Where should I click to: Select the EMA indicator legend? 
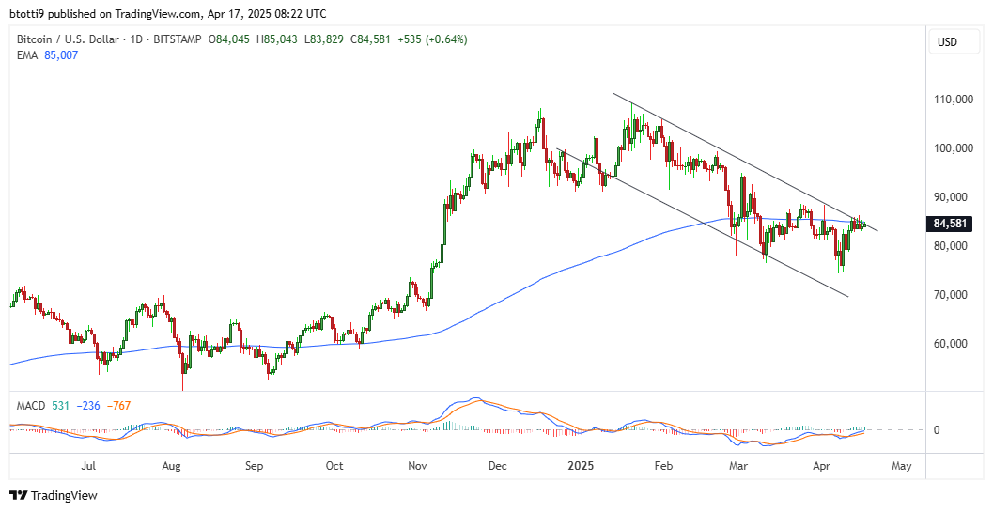point(28,55)
